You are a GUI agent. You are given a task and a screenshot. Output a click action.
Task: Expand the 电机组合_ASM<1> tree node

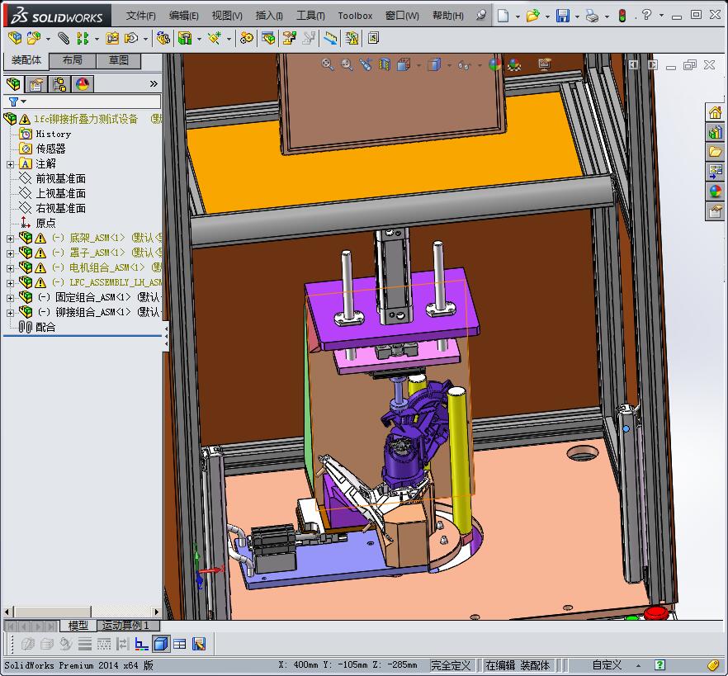10,268
